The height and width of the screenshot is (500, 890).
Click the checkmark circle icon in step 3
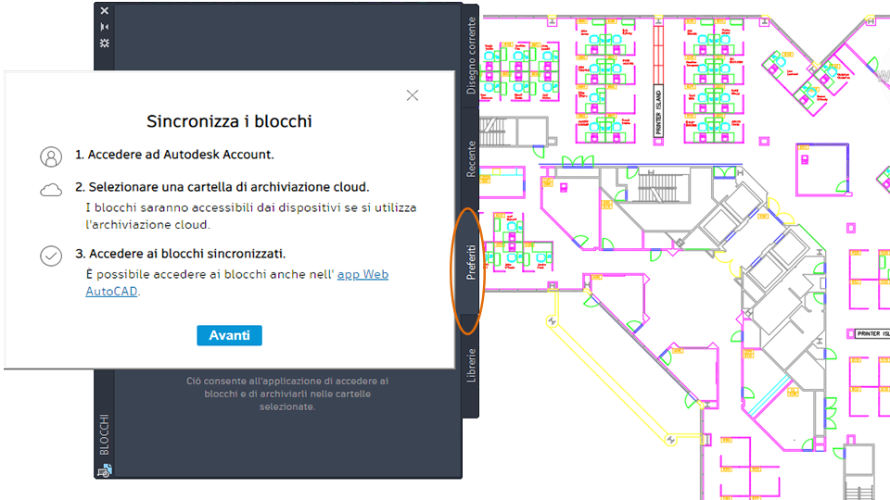[x=51, y=256]
